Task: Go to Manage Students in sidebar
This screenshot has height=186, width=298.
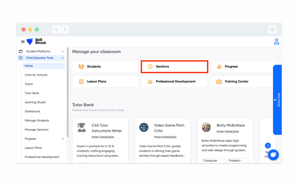Action: tap(37, 121)
